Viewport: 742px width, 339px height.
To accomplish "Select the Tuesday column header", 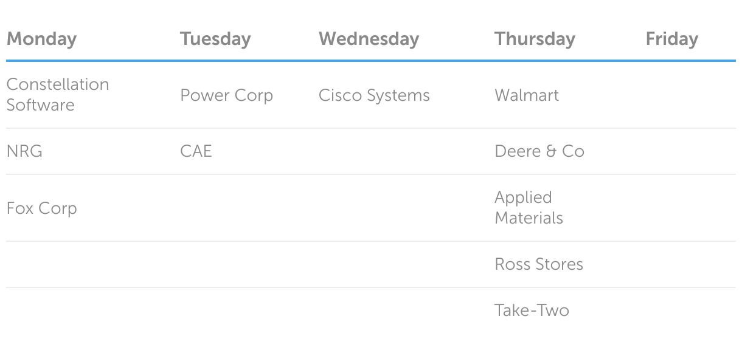I will coord(215,39).
